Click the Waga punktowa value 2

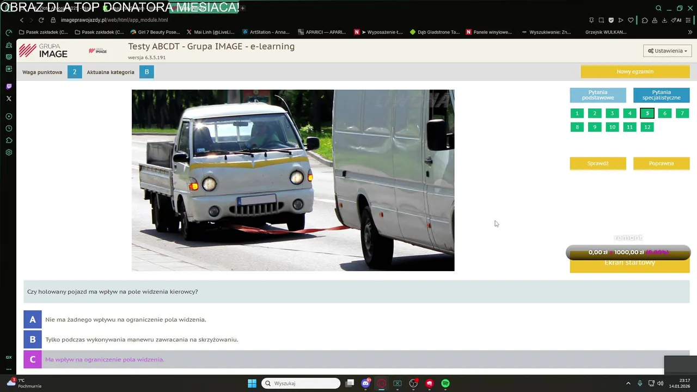click(x=75, y=72)
